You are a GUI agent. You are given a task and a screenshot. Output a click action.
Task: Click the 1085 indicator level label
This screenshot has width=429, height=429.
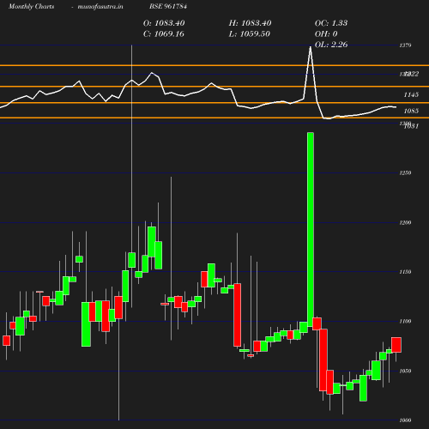[x=411, y=111]
